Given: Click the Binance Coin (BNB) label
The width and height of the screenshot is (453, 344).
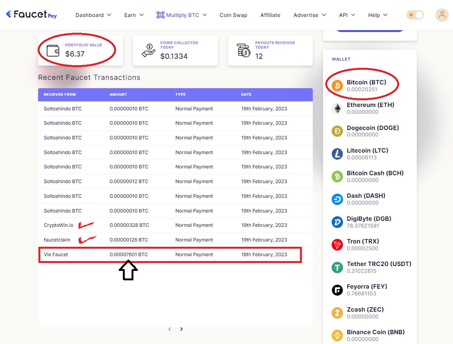Looking at the screenshot, I should (x=376, y=332).
